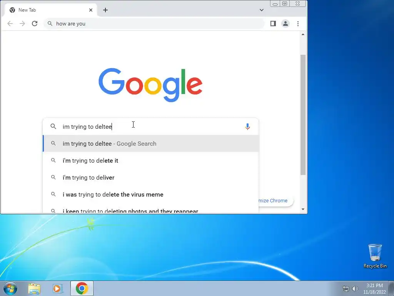Click the browser back arrow
This screenshot has width=394, height=296.
click(10, 24)
